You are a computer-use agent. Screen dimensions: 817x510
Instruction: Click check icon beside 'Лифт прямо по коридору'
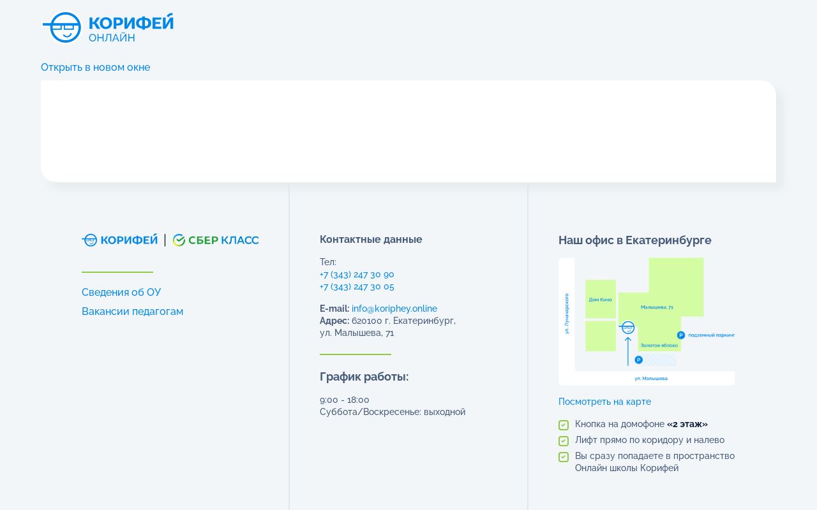(564, 441)
